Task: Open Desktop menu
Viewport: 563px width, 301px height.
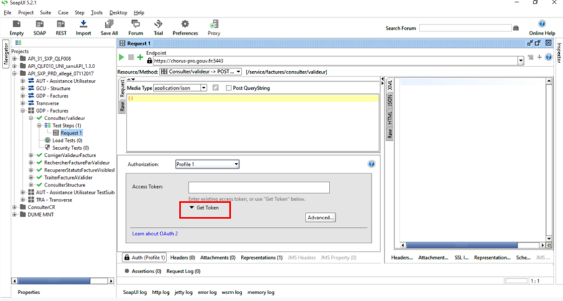Action: pyautogui.click(x=118, y=12)
